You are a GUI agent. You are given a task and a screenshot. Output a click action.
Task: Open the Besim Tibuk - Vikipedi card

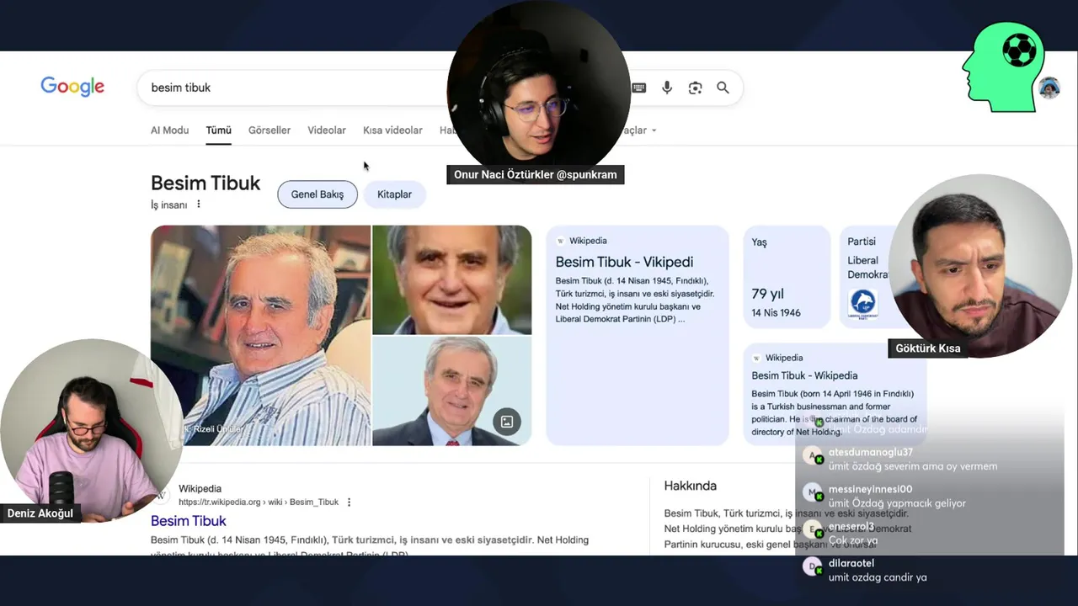638,335
